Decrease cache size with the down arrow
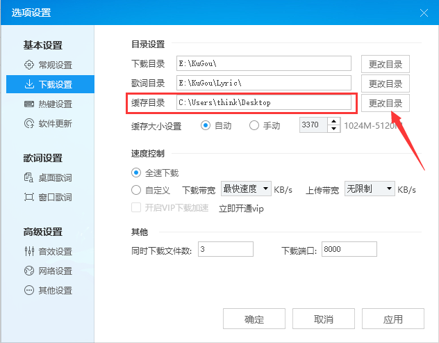Image resolution: width=439 pixels, height=343 pixels. [333, 129]
